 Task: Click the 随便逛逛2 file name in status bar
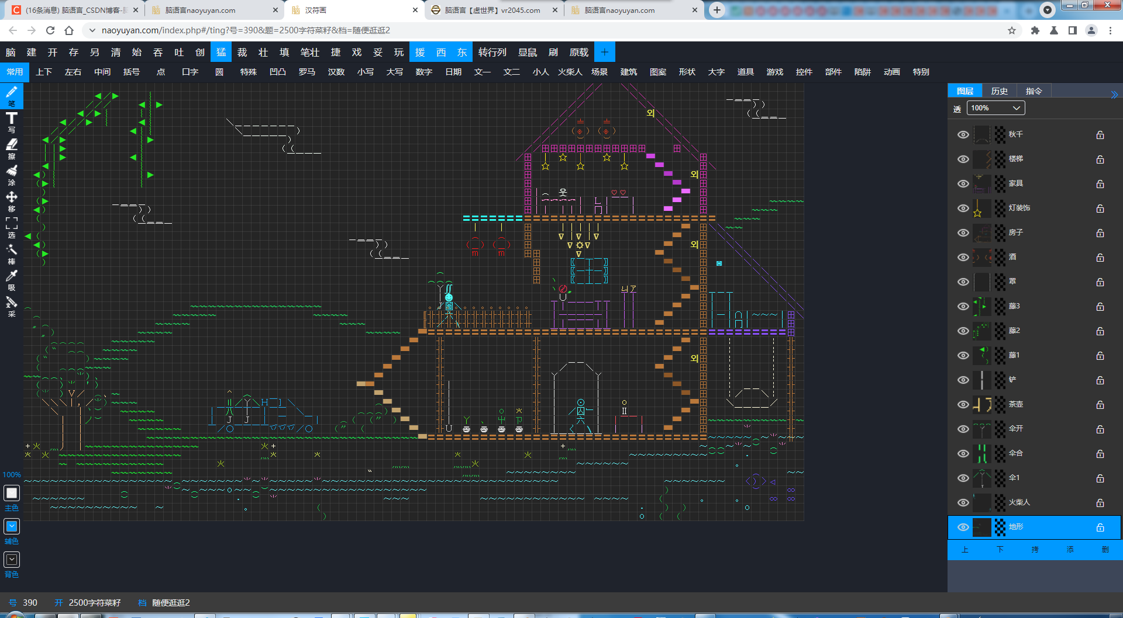(171, 603)
